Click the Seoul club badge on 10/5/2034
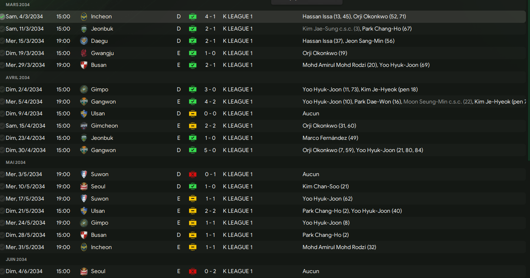The width and height of the screenshot is (530, 278). [84, 187]
